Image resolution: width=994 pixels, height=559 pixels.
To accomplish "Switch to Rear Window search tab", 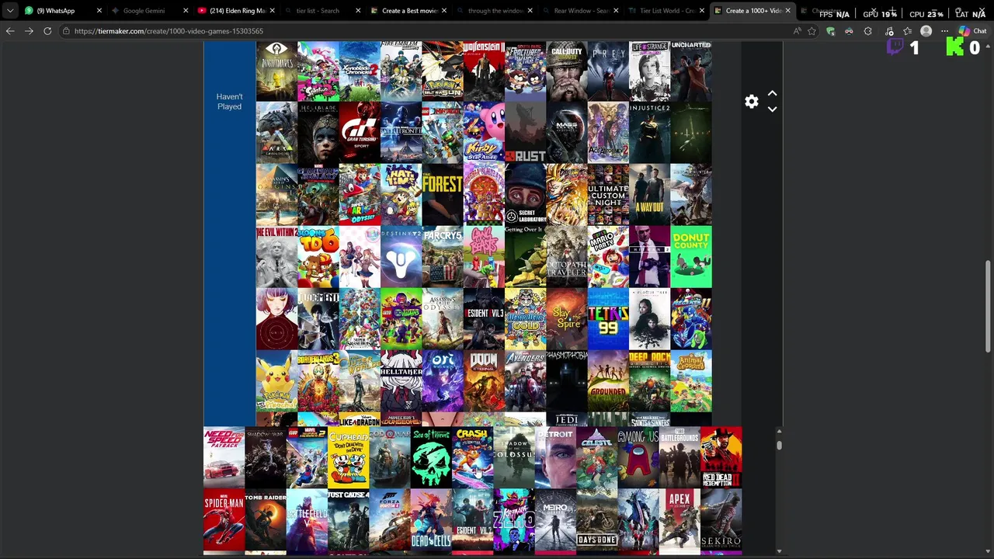I will point(580,11).
